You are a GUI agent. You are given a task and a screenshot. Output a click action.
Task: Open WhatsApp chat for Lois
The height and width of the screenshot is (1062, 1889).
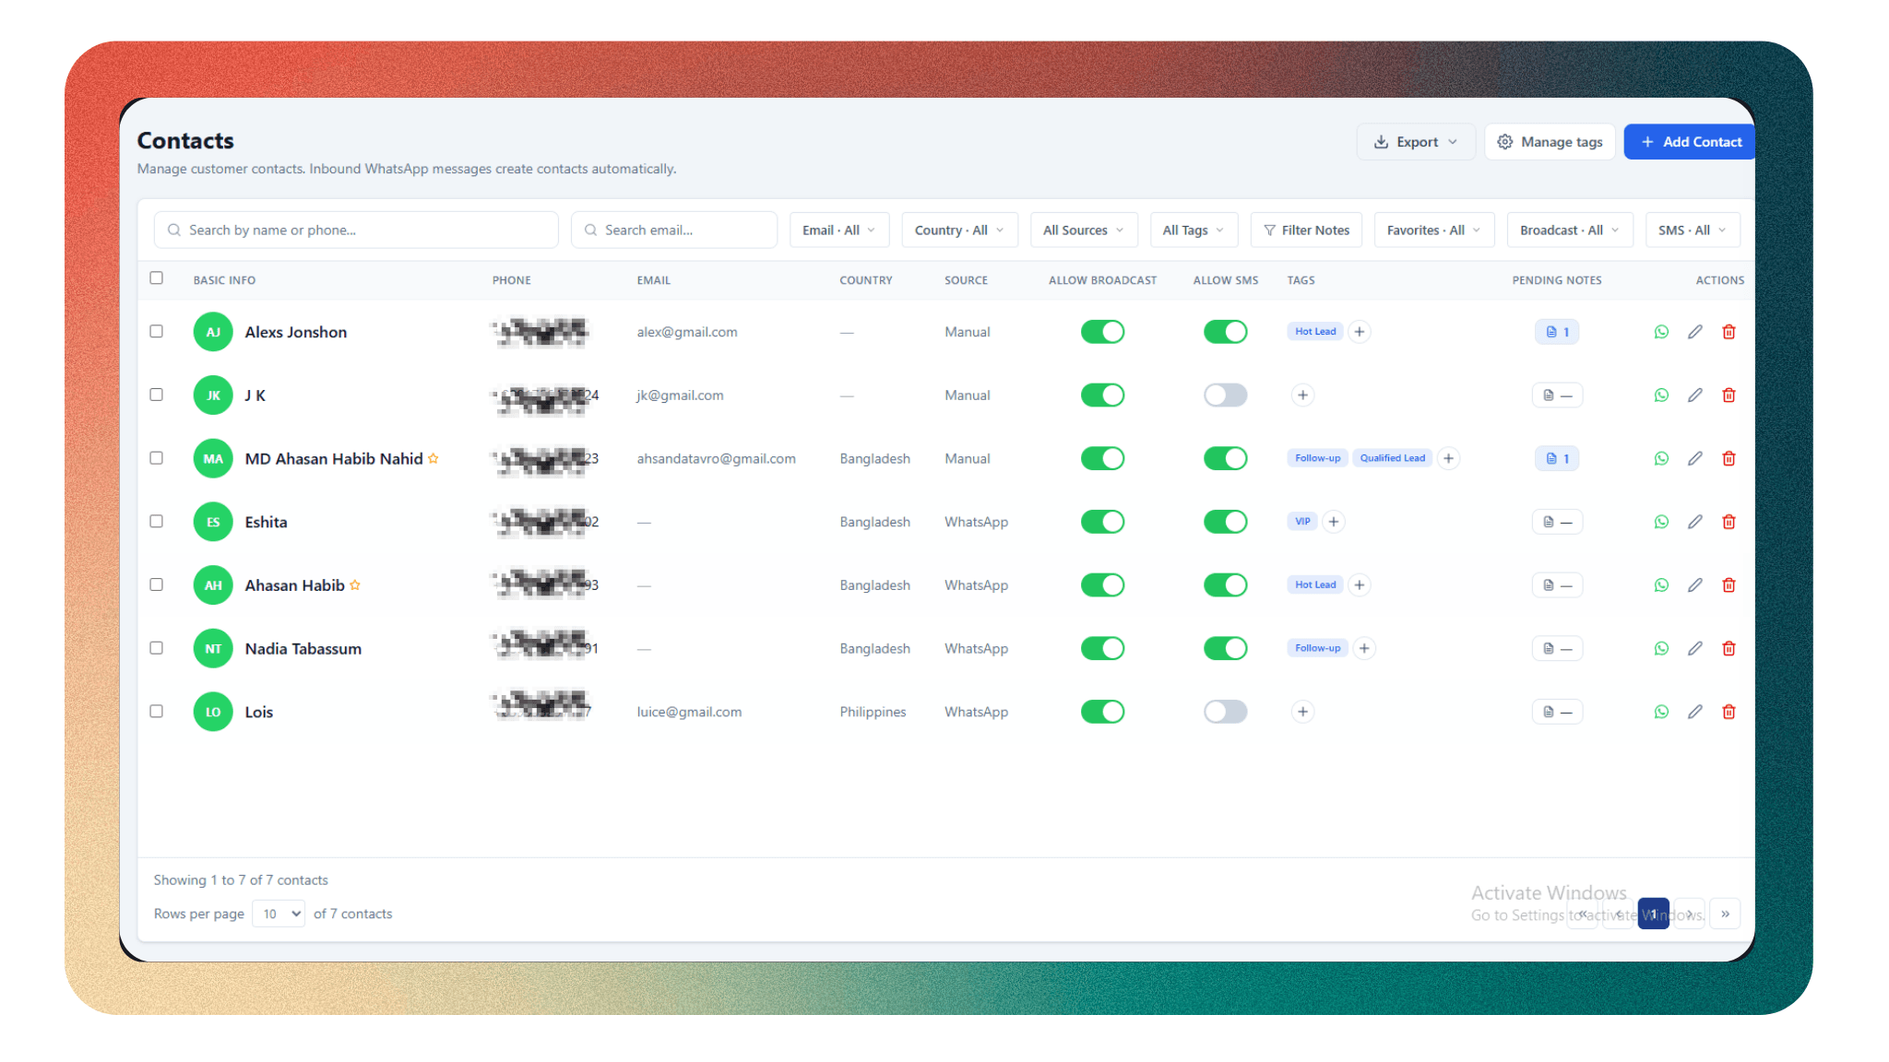click(x=1661, y=712)
